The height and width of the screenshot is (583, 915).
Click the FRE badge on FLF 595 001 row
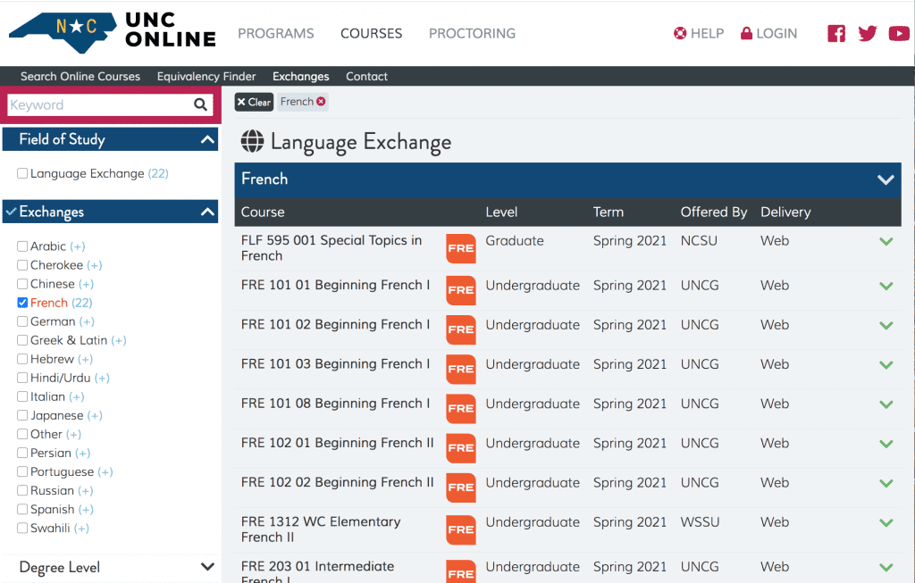click(461, 248)
